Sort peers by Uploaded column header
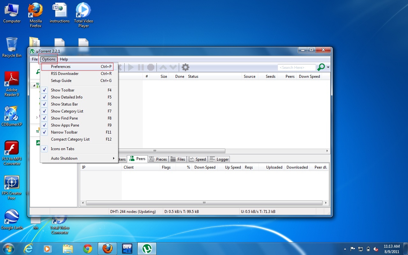Image resolution: width=408 pixels, height=255 pixels. point(271,167)
